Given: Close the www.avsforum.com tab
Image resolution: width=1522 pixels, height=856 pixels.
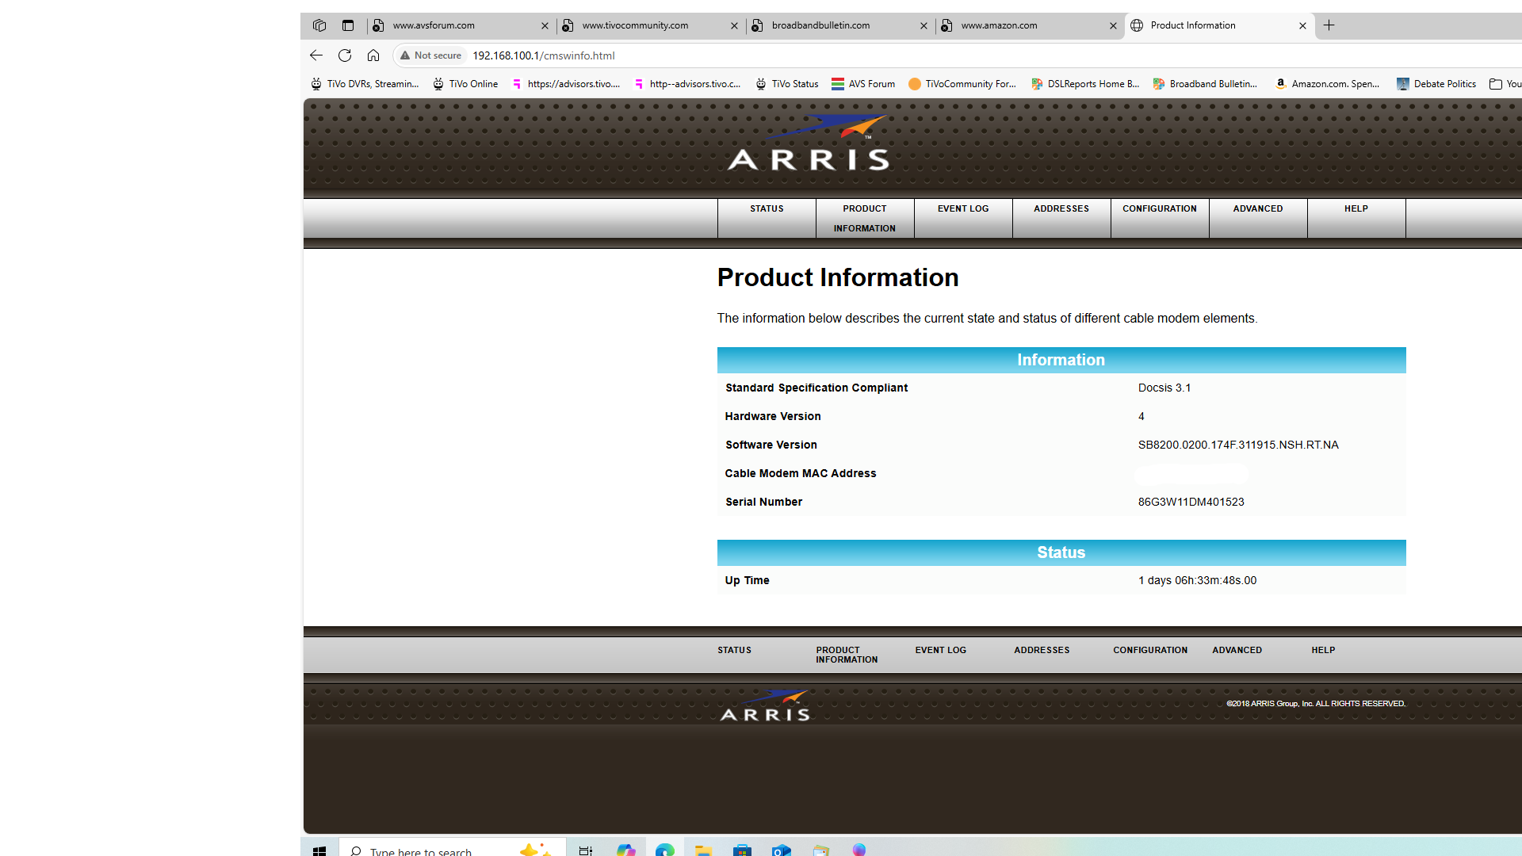Looking at the screenshot, I should pyautogui.click(x=545, y=25).
